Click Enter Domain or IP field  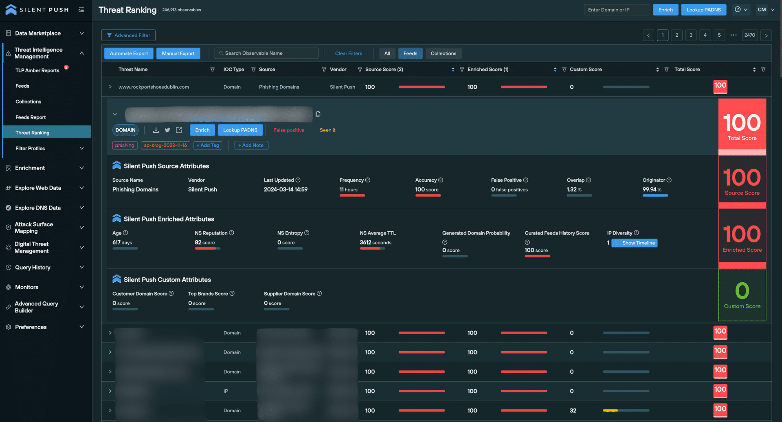617,10
